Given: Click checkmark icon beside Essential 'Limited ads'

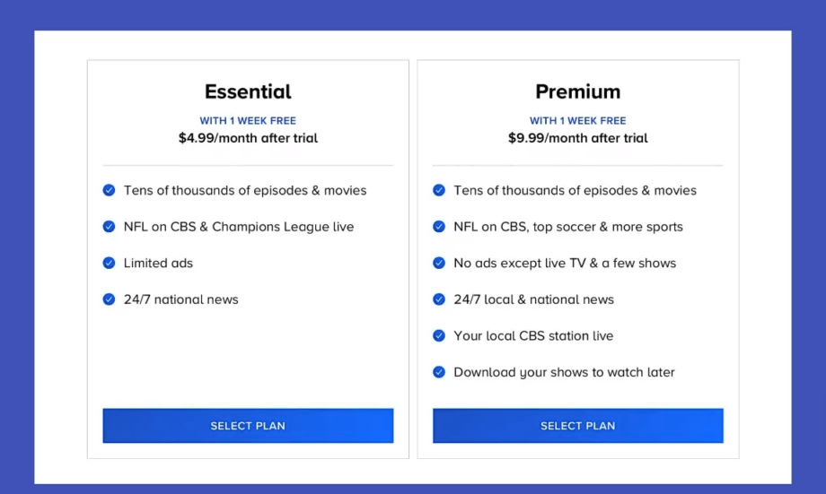Looking at the screenshot, I should 109,263.
